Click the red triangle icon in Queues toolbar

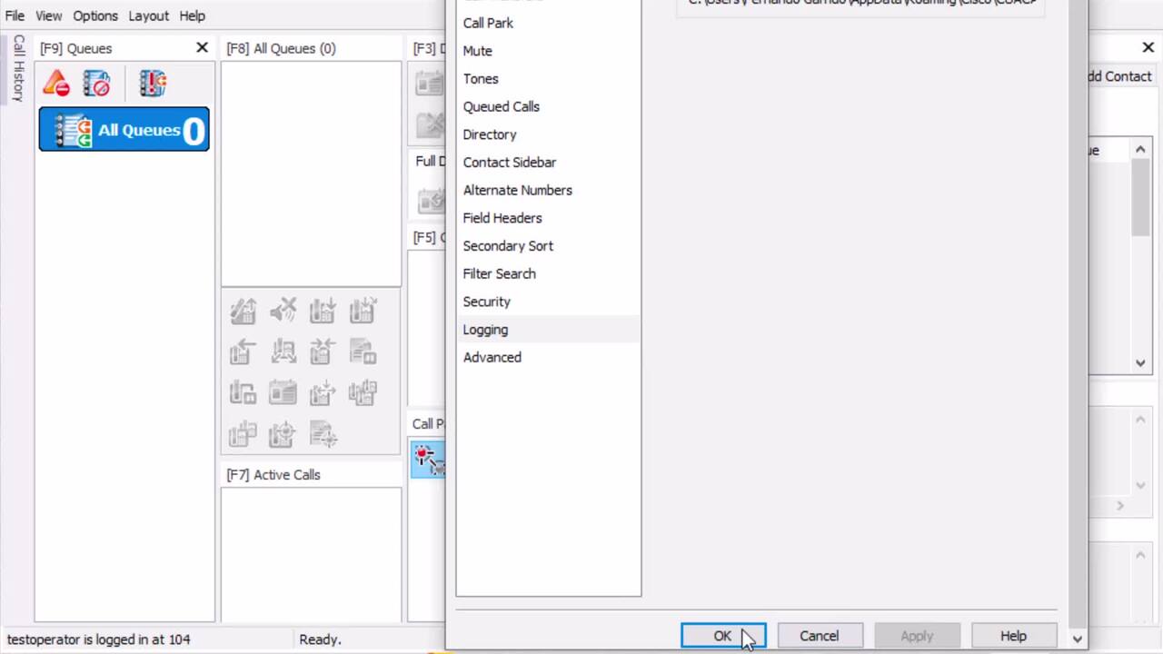click(56, 84)
